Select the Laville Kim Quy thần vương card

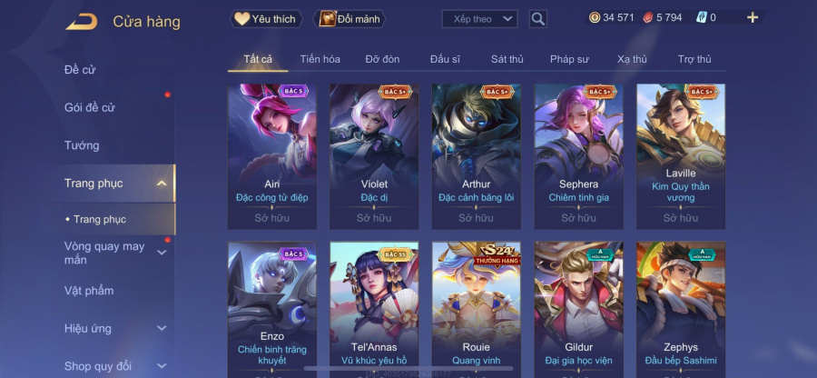point(681,156)
